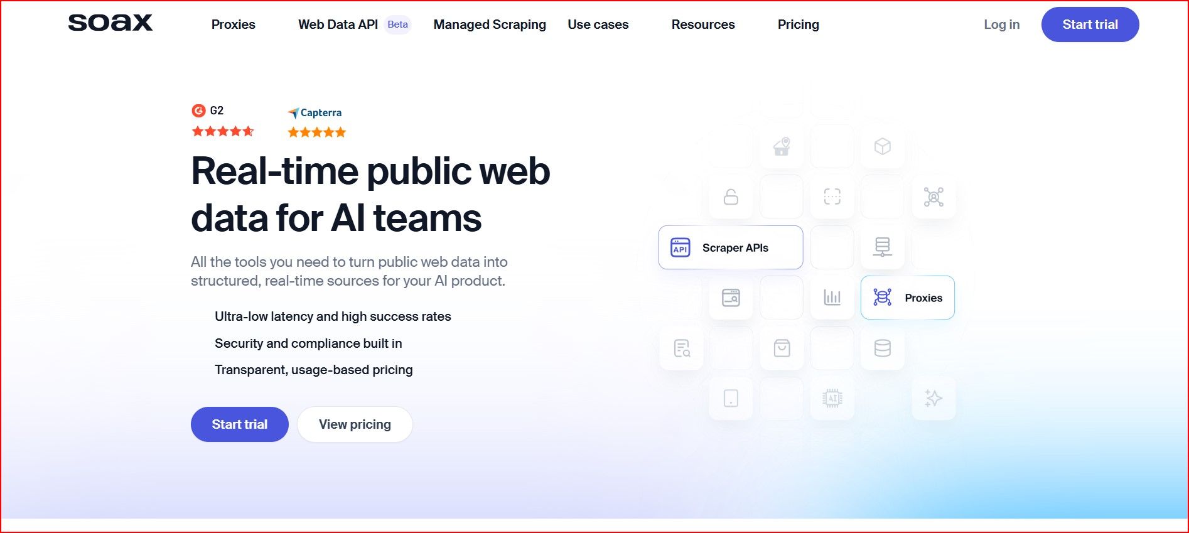1189x533 pixels.
Task: Expand the Use cases menu
Action: [x=598, y=24]
